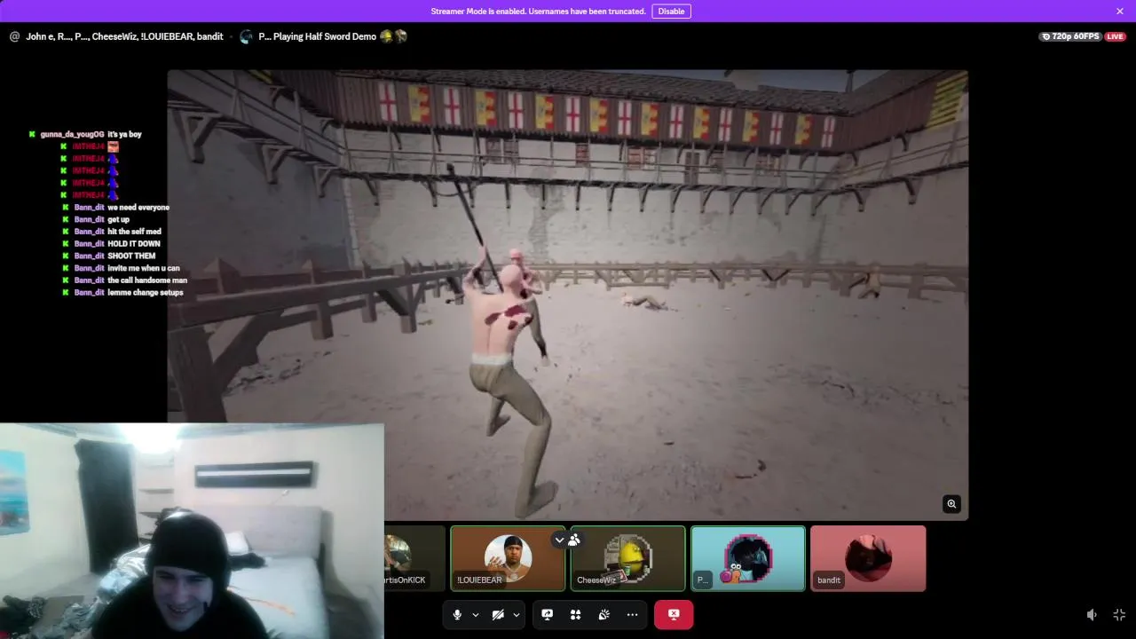The width and height of the screenshot is (1136, 639).
Task: Click 'P... Playing Half Sword Demo' title
Action: coord(317,36)
